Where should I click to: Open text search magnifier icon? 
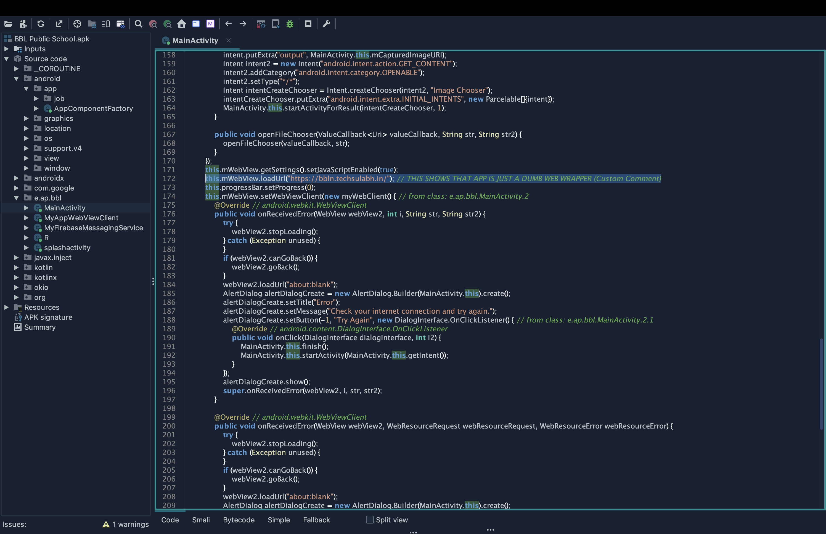pyautogui.click(x=139, y=24)
